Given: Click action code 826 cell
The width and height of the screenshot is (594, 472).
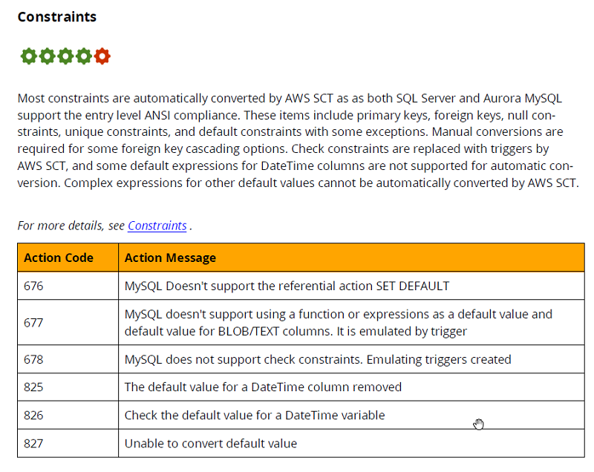Looking at the screenshot, I should (68, 415).
